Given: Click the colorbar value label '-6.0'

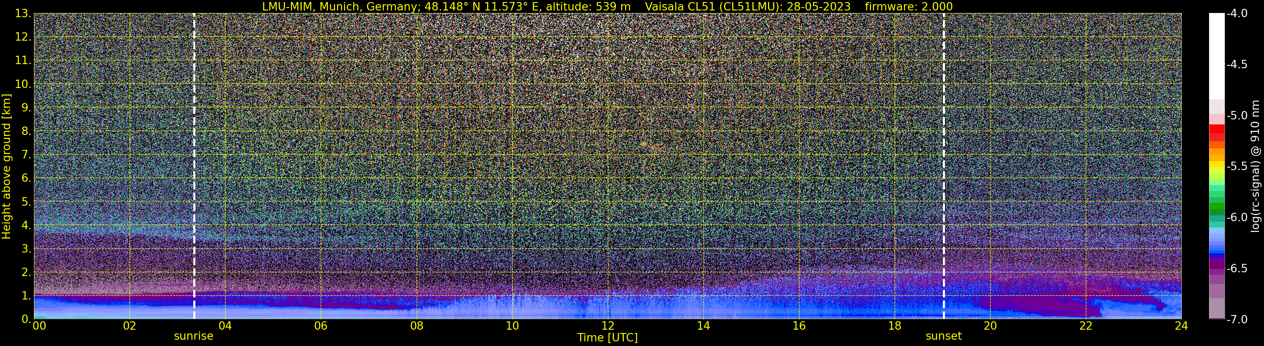Looking at the screenshot, I should pos(1237,217).
